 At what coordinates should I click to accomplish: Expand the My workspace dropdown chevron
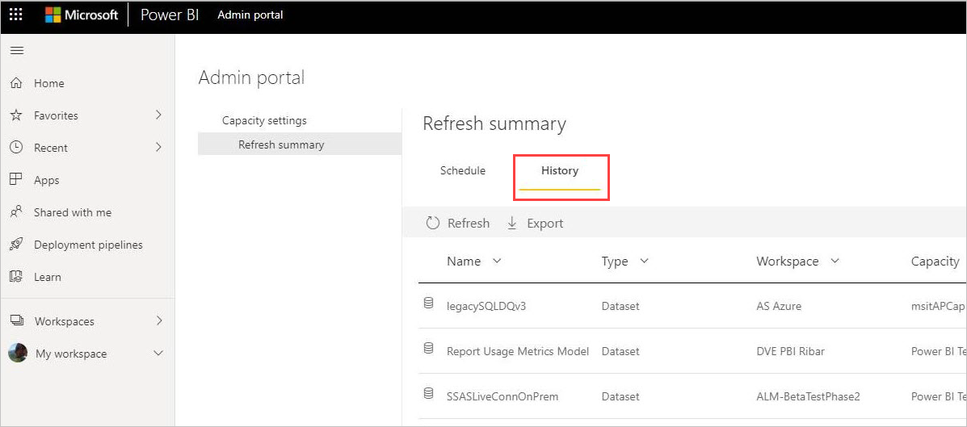point(158,353)
